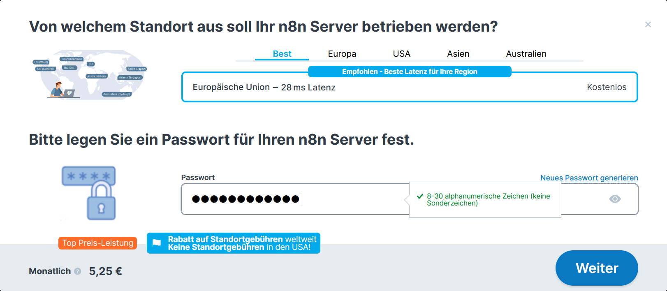
Task: Click the password visibility eye icon
Action: pos(615,199)
